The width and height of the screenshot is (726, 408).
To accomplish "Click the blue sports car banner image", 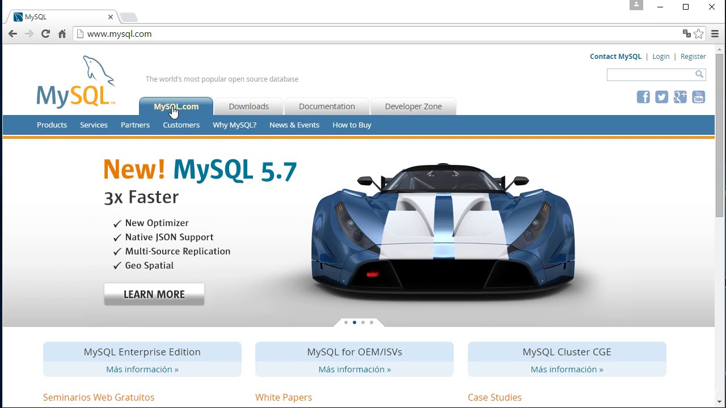I will tap(443, 231).
